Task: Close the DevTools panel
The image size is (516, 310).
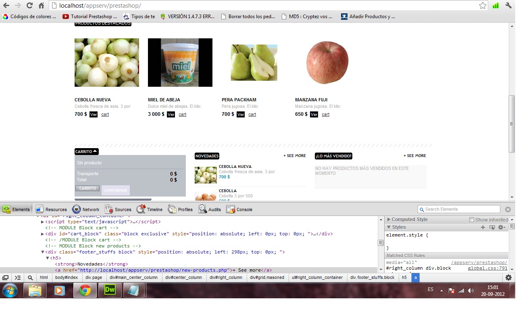Action: pos(508,209)
